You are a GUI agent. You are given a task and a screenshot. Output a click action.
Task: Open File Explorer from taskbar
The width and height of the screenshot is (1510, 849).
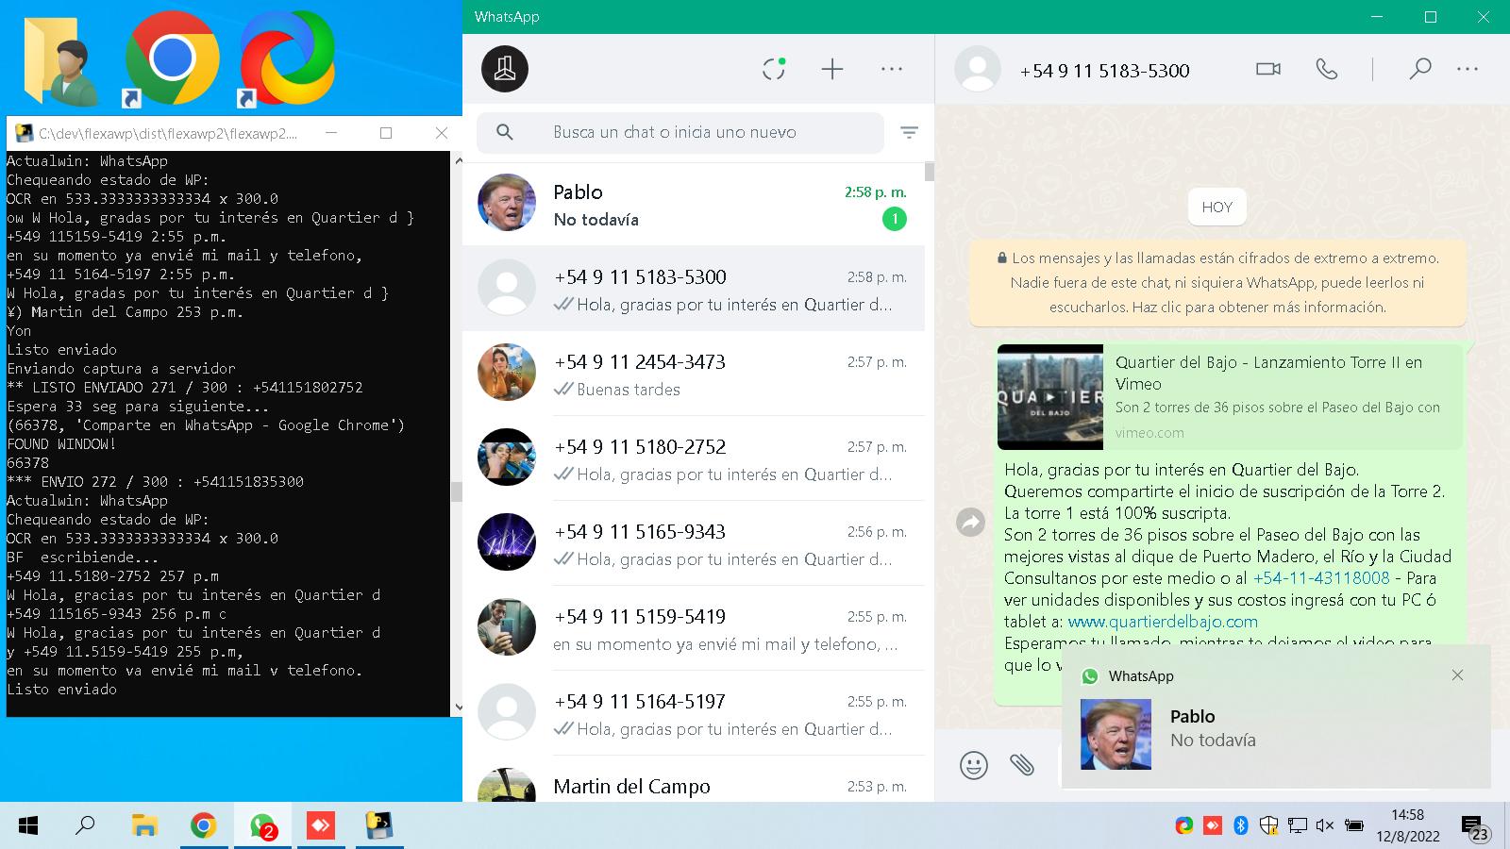[x=144, y=826]
